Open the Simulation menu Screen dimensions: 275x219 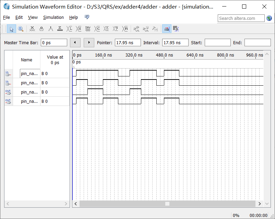pyautogui.click(x=53, y=17)
